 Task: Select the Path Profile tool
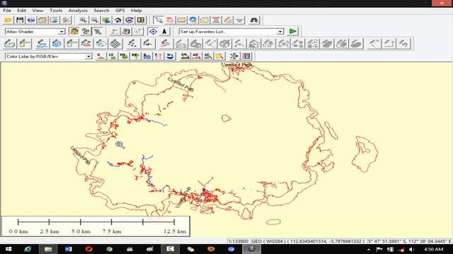click(205, 20)
